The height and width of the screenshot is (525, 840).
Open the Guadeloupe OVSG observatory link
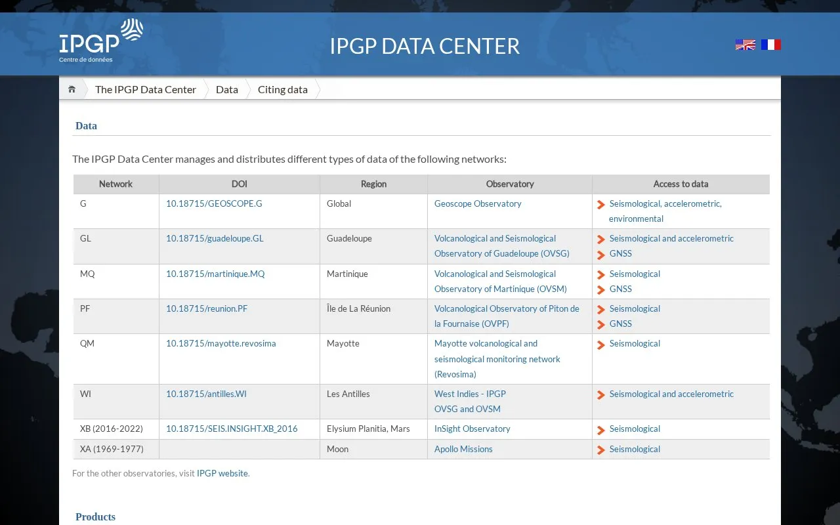click(x=502, y=246)
